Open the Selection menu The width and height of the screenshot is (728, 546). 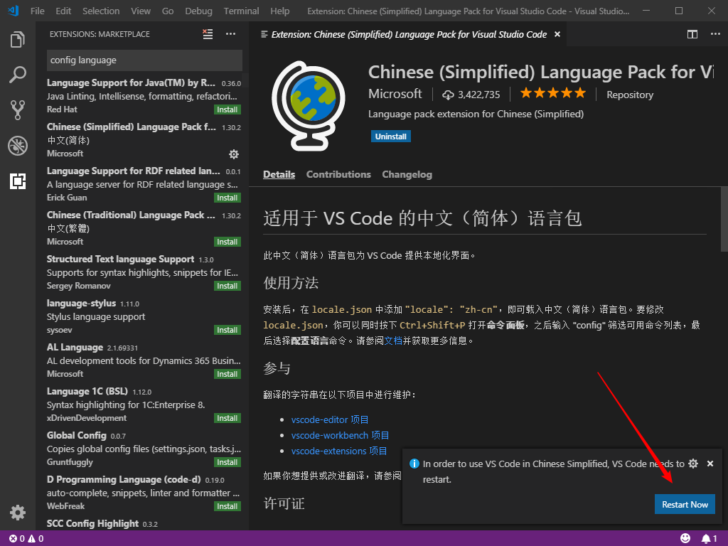click(x=101, y=11)
